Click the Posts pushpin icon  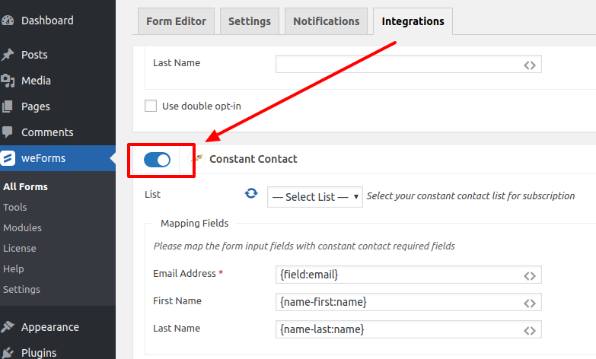click(8, 55)
